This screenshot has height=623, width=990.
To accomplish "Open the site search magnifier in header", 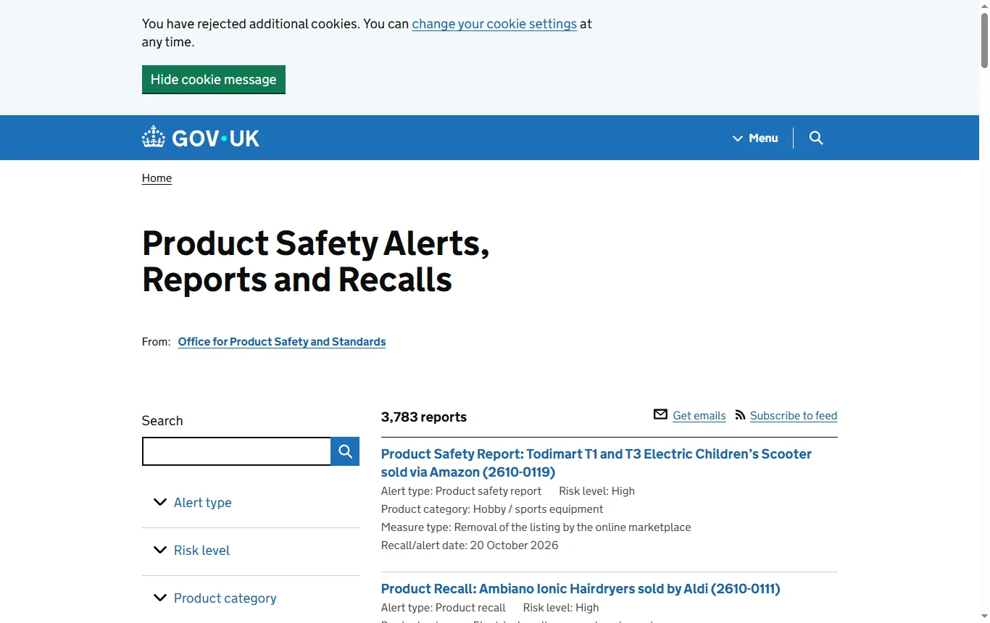I will click(x=816, y=138).
